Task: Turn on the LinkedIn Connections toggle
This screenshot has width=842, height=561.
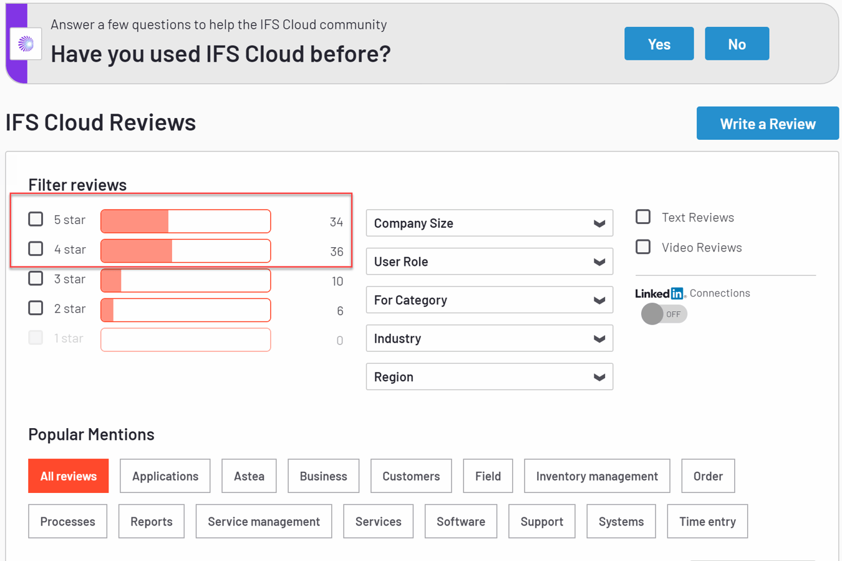Action: point(664,314)
